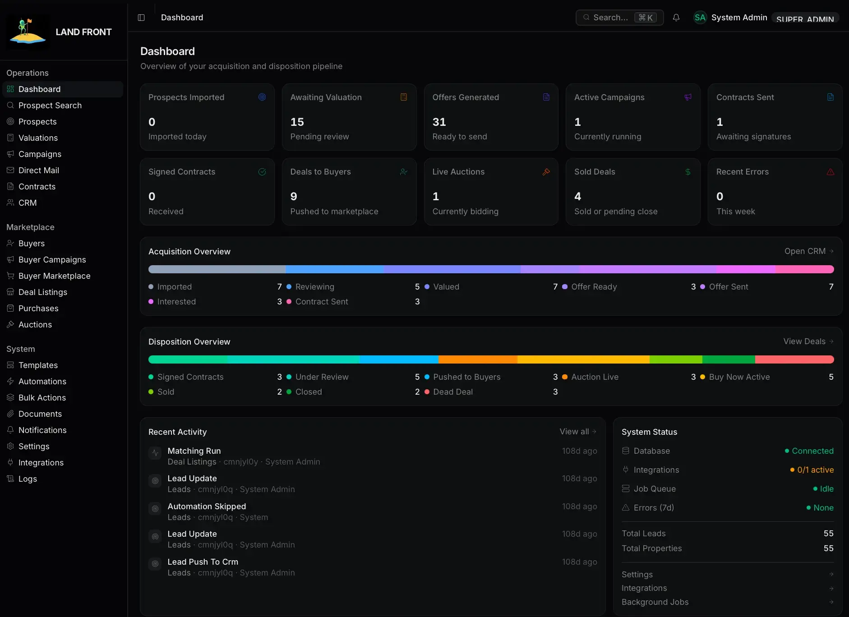Go to Buyers in Marketplace

click(x=63, y=244)
